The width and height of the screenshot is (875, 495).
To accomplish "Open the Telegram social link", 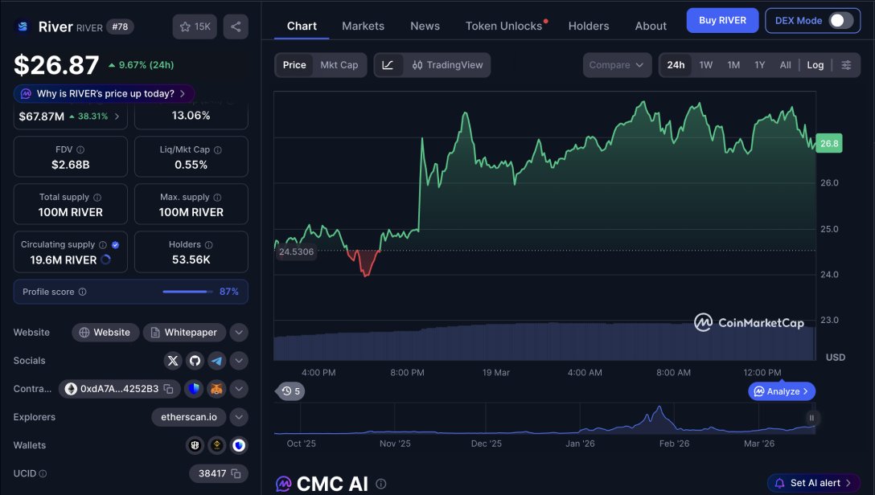I will point(216,361).
